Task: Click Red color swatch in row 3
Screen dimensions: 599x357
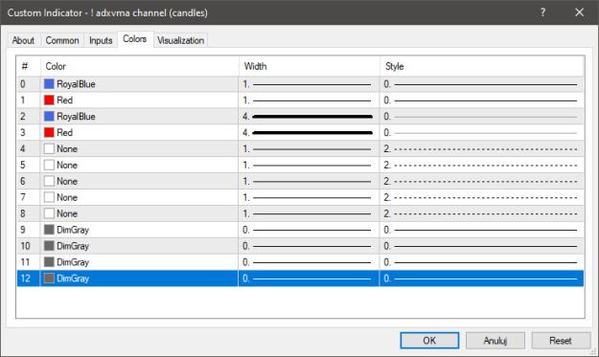Action: point(49,133)
